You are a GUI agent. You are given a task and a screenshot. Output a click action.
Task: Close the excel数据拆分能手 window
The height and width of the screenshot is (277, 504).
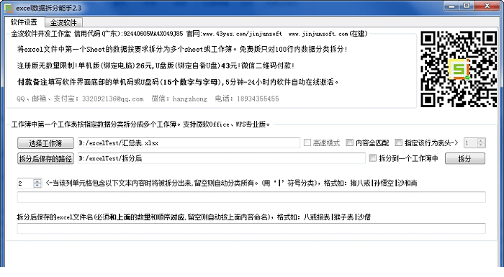(x=487, y=6)
